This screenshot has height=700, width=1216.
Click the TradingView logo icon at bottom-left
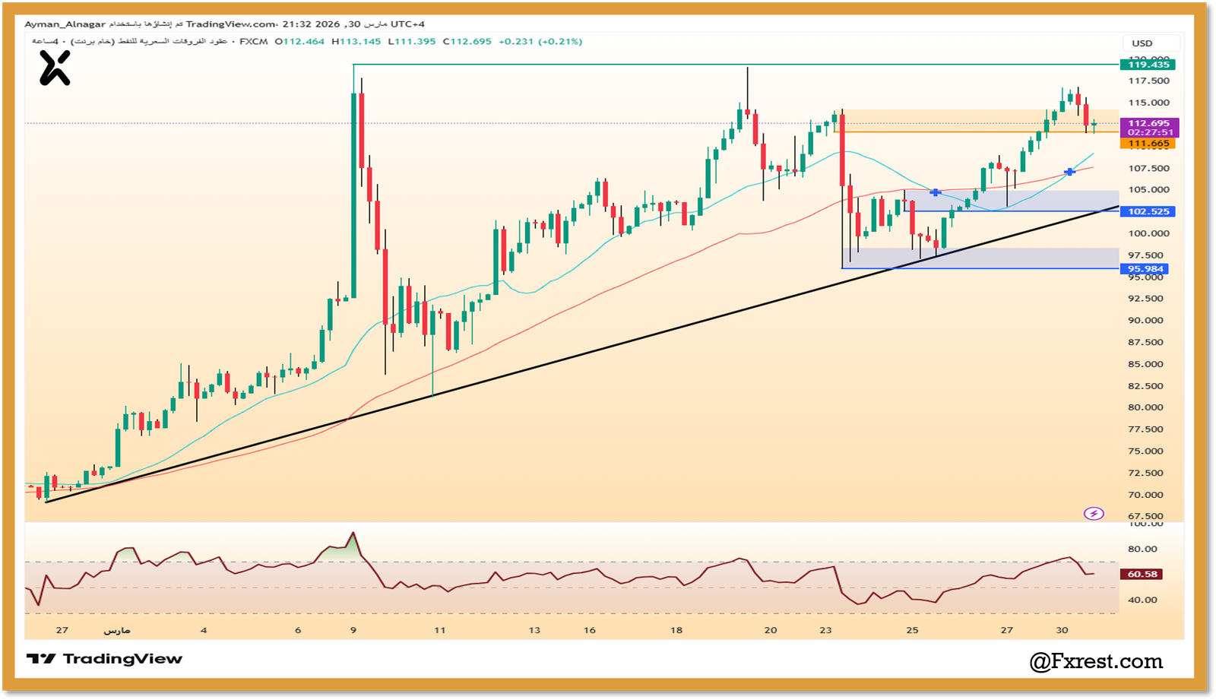tap(41, 659)
